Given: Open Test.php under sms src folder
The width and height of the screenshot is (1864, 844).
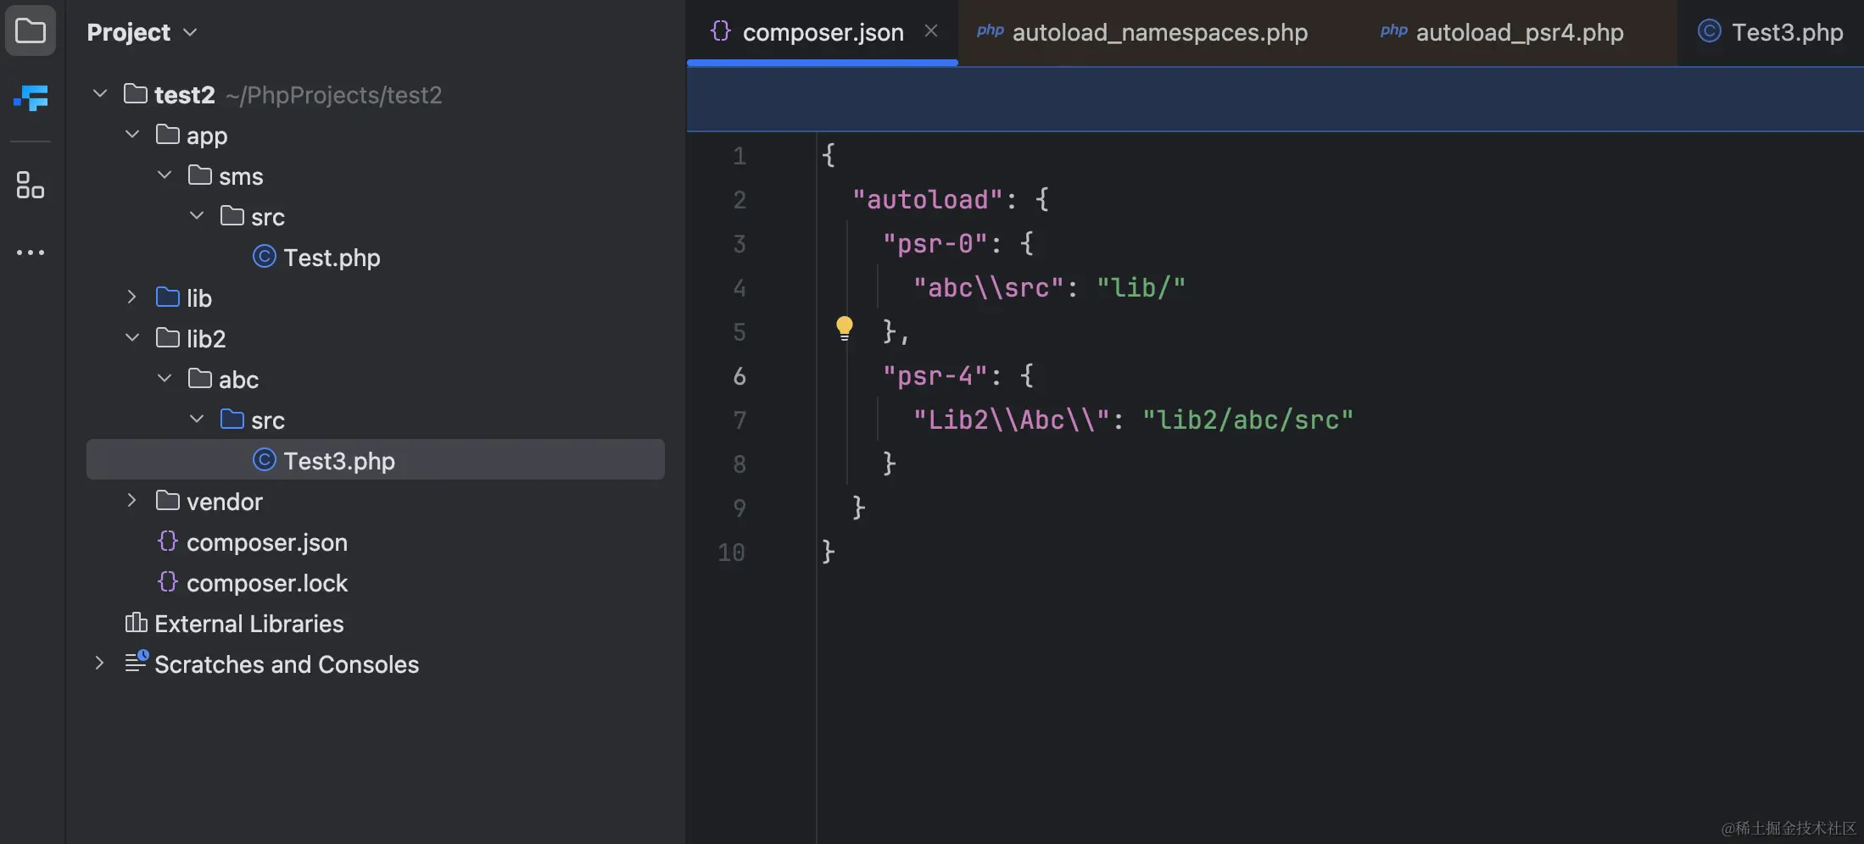Looking at the screenshot, I should tap(331, 257).
